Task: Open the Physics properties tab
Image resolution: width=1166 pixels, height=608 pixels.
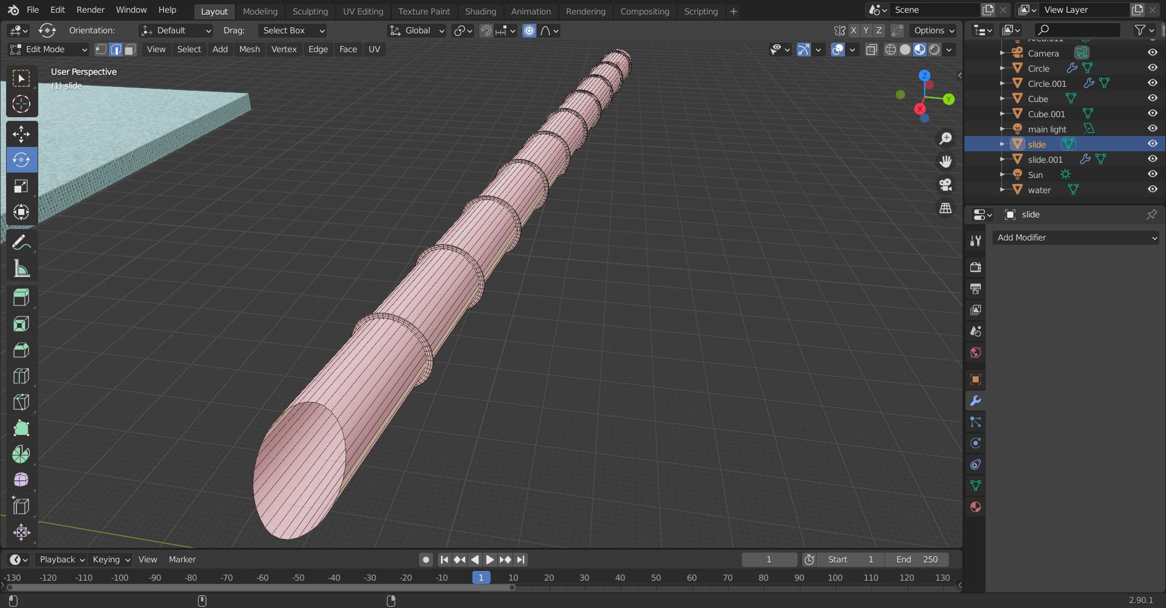Action: 975,443
